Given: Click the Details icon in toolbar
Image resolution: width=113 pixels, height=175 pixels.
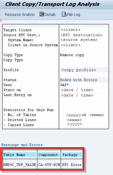Looking at the screenshot, I should tap(42, 14).
